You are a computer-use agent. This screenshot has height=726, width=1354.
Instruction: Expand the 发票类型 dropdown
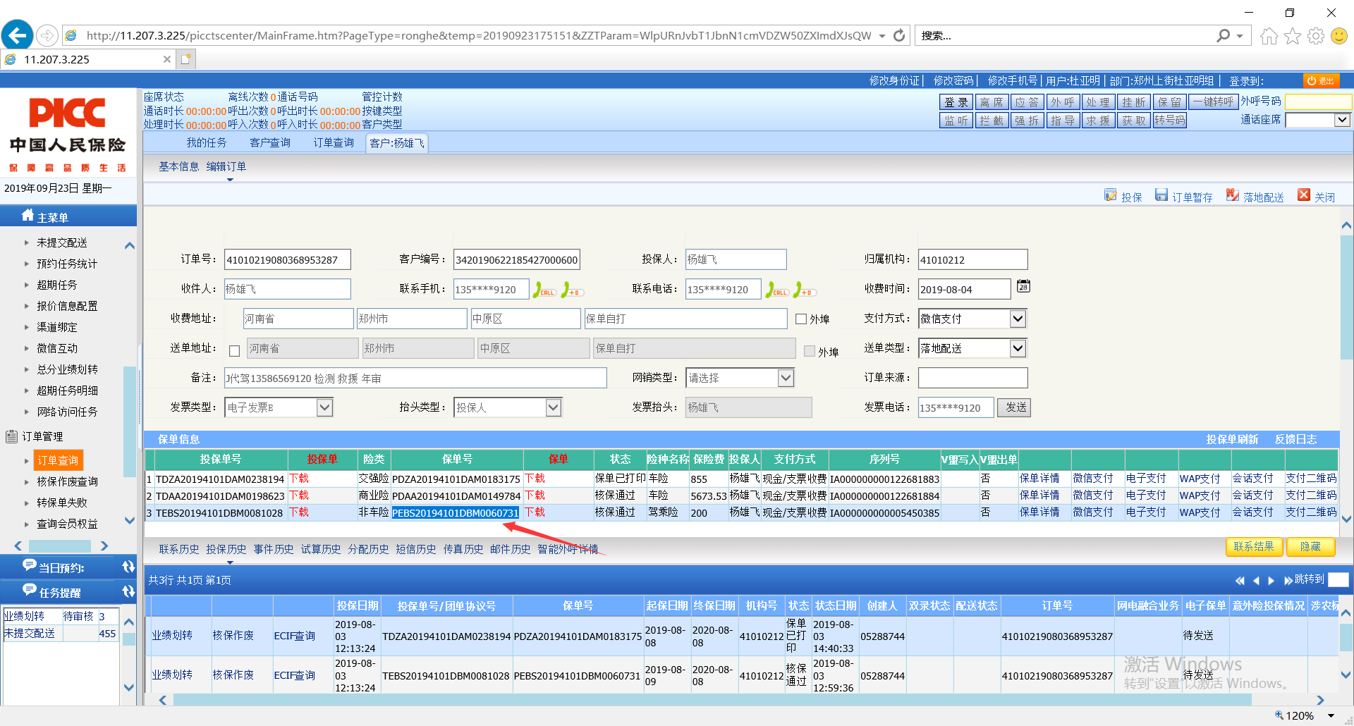(324, 407)
